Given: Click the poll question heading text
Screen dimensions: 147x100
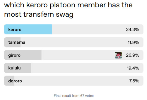Looking at the screenshot, I should click(x=68, y=10).
